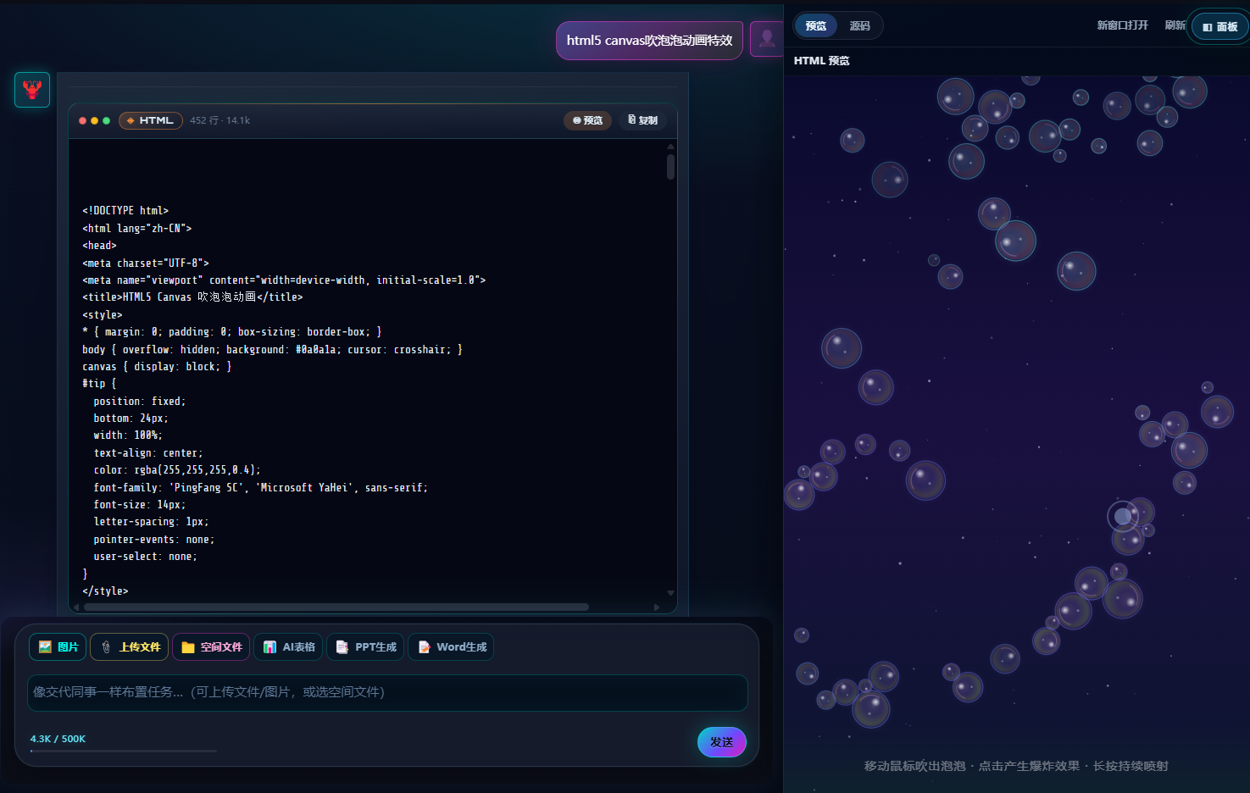Click the scroll-down arrow of code block
1250x793 pixels.
(x=670, y=593)
